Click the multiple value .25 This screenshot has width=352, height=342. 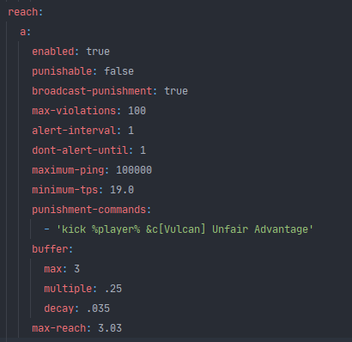[113, 289]
